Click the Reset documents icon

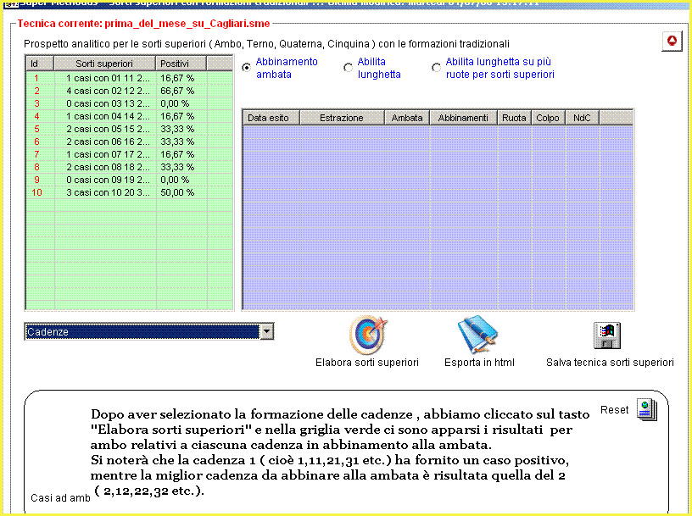pos(646,409)
